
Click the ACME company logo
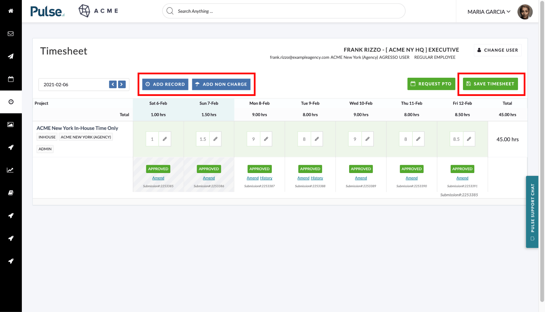[x=98, y=11]
